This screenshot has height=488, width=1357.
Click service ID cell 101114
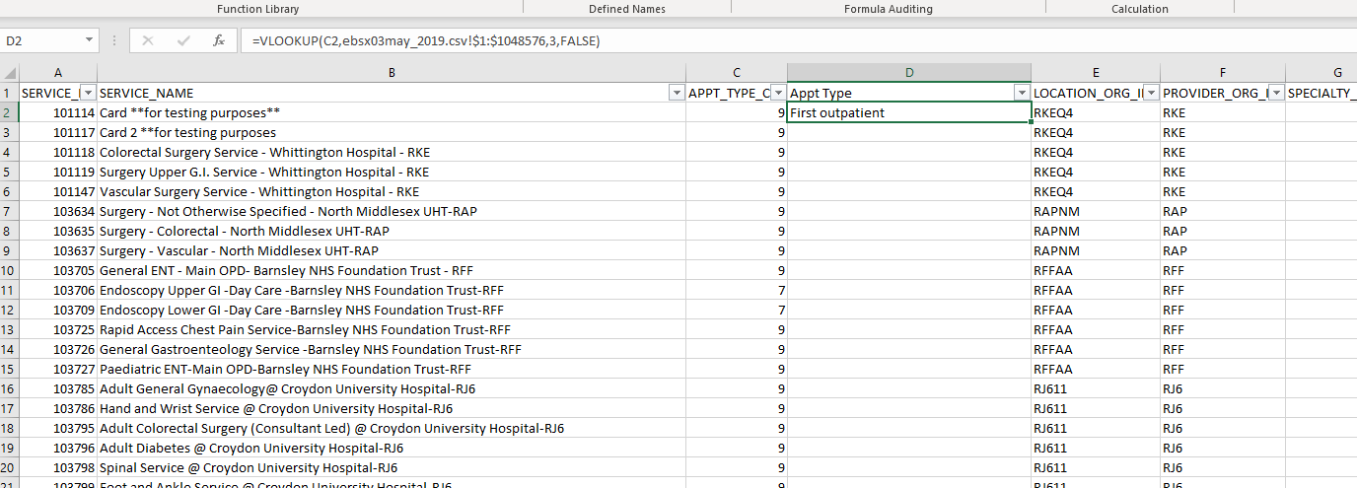(x=58, y=112)
